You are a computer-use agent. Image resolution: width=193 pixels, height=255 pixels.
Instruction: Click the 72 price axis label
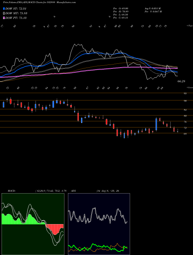pos(185,128)
